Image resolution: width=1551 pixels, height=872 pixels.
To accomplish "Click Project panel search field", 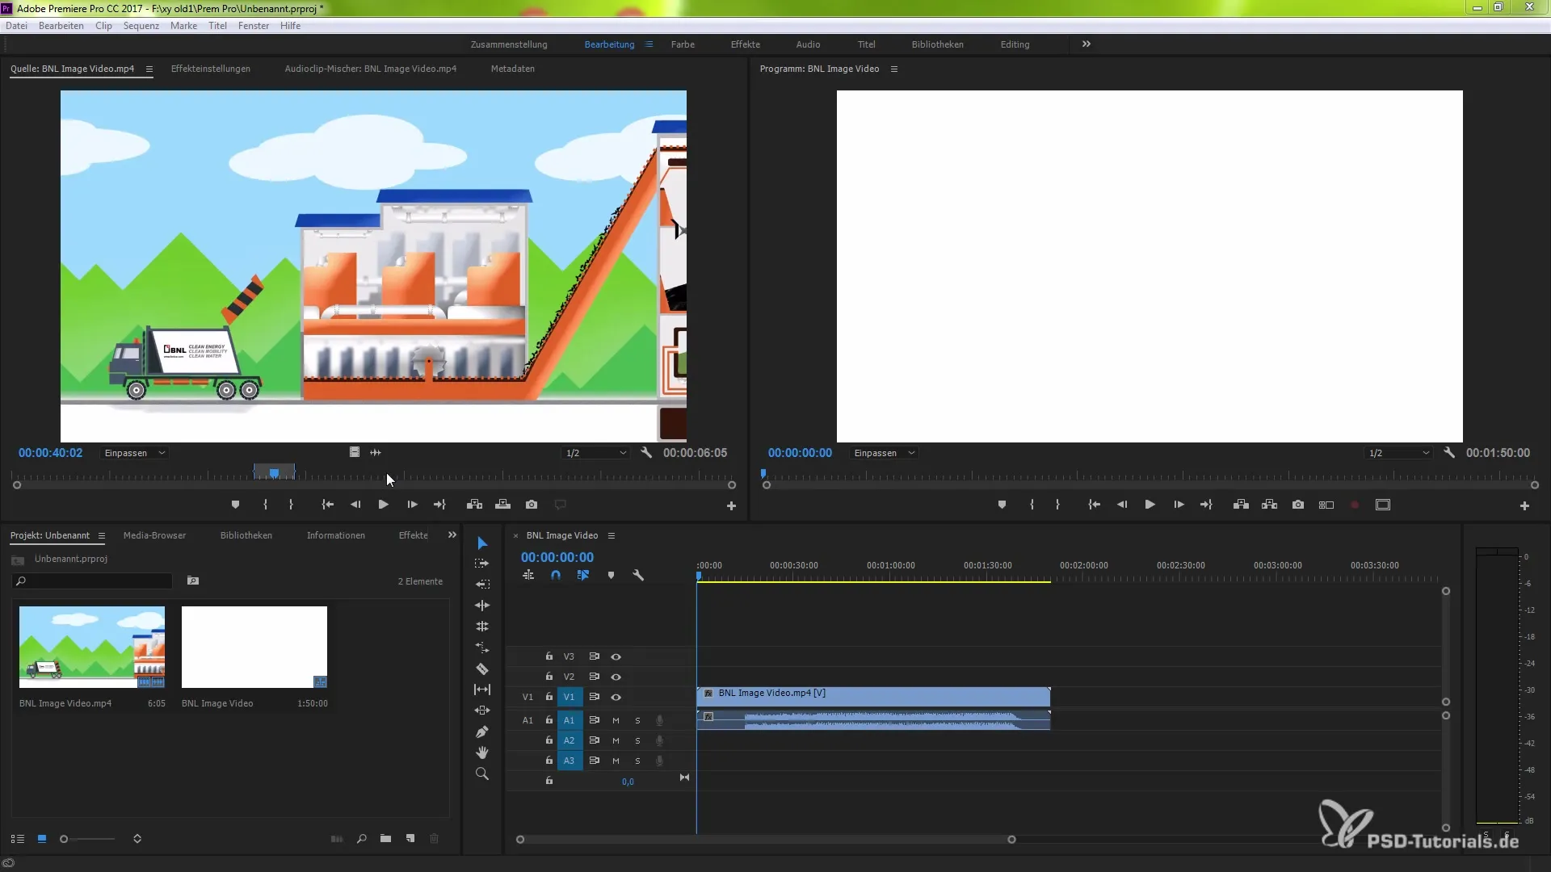I will coord(93,581).
